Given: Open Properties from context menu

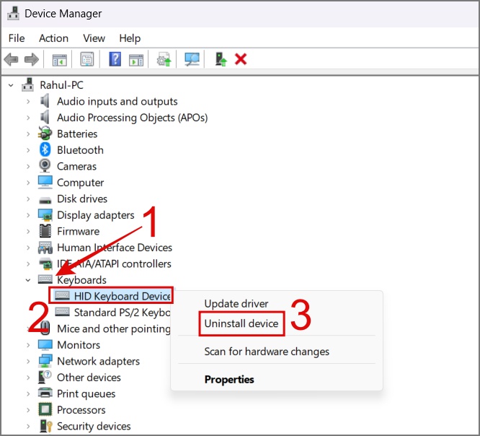Looking at the screenshot, I should pyautogui.click(x=229, y=380).
